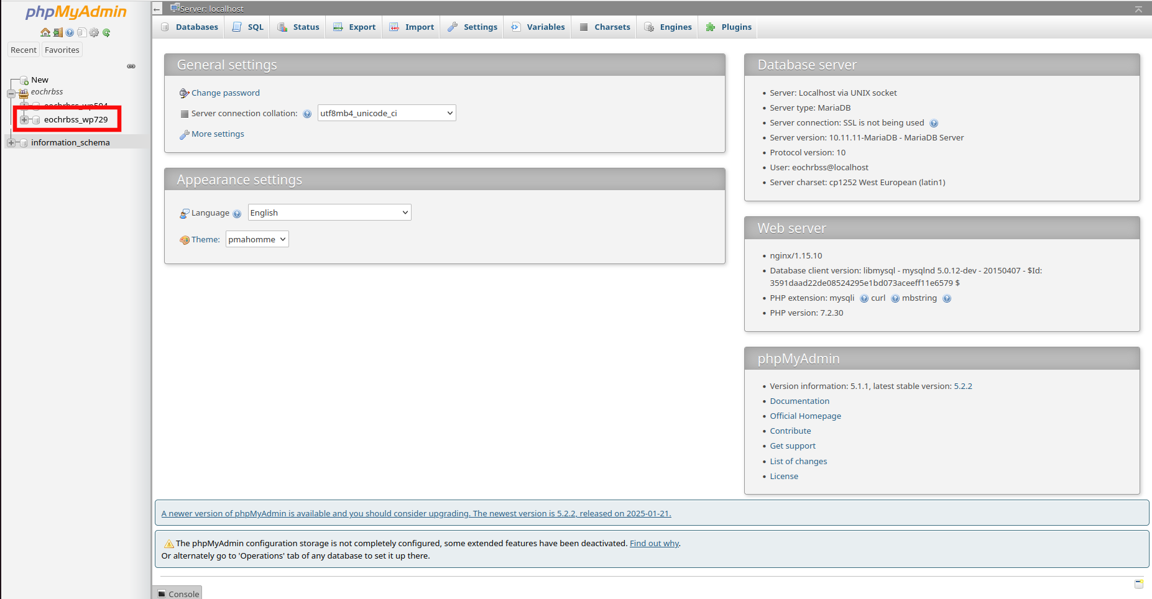Click the help icon beside the Language label
Image resolution: width=1152 pixels, height=599 pixels.
[x=237, y=214]
